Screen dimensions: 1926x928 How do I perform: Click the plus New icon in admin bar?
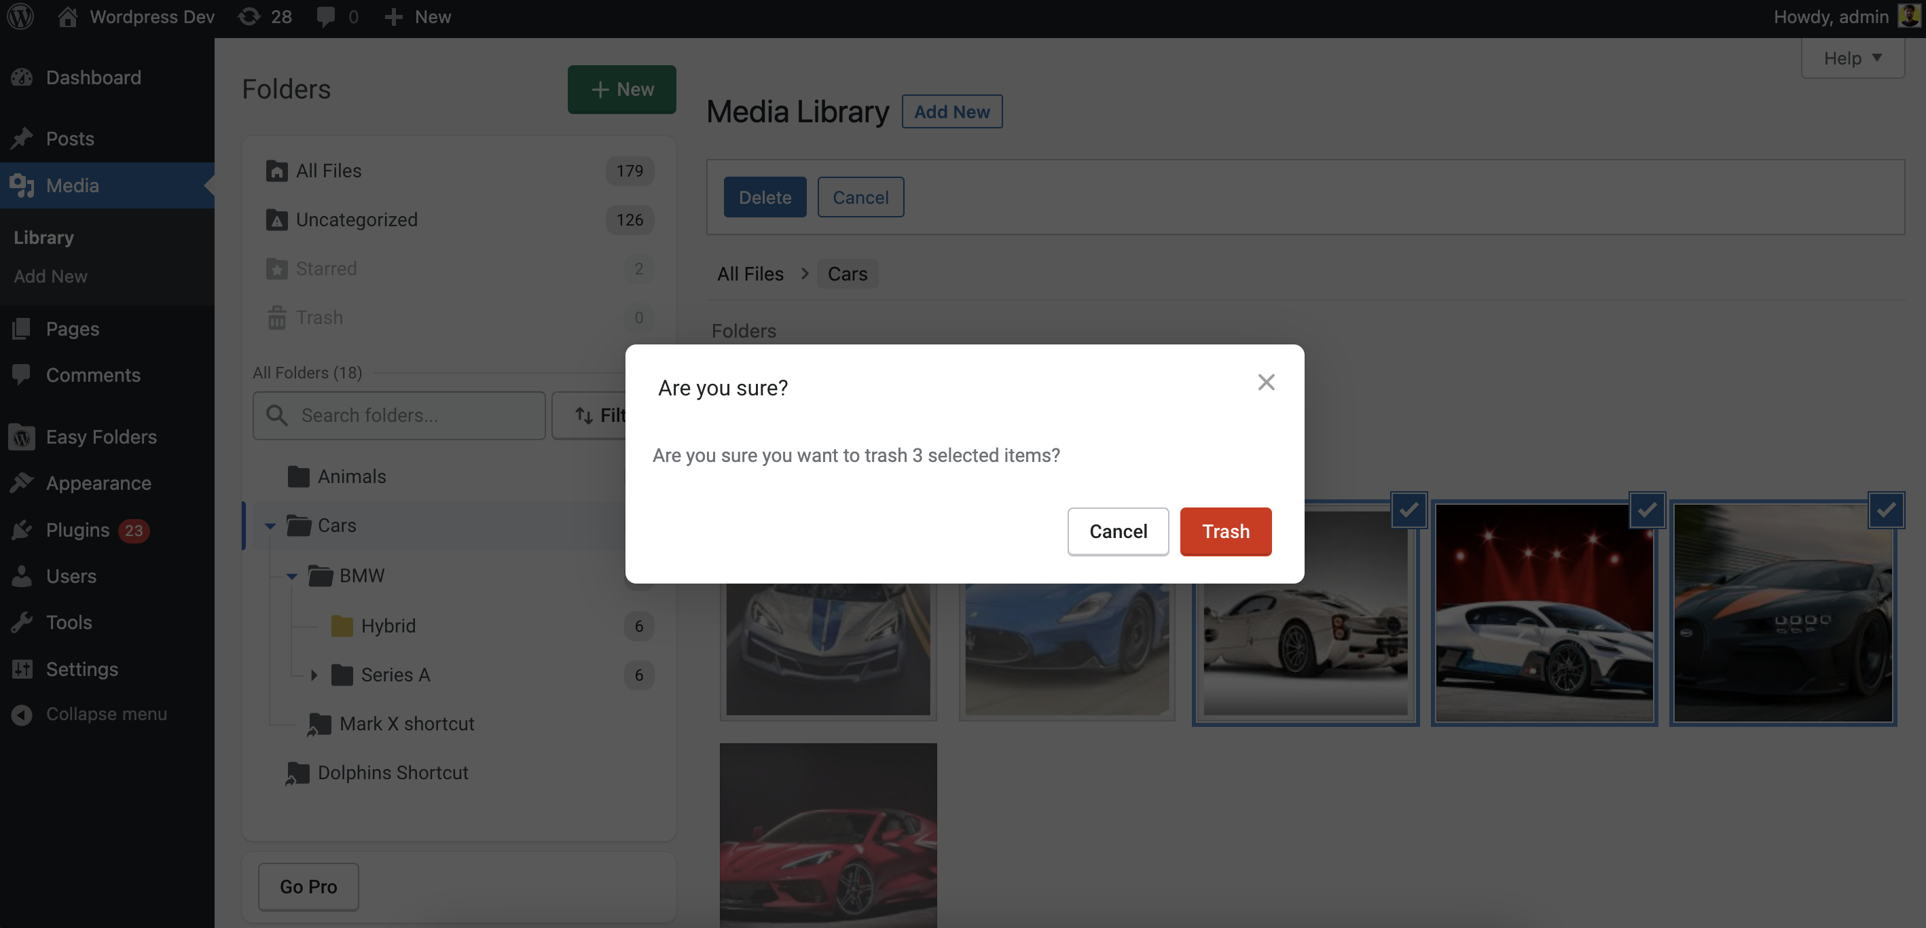pos(393,17)
